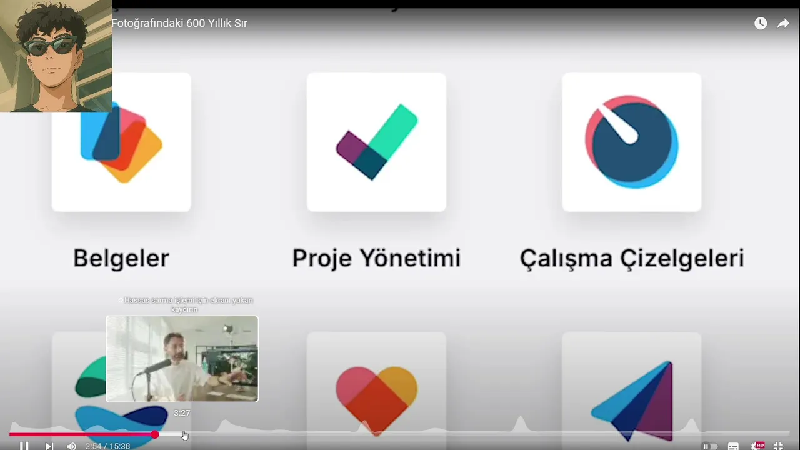Screen dimensions: 800x450
Task: Click the seek preview thumbnail at 3:27
Action: [182, 359]
